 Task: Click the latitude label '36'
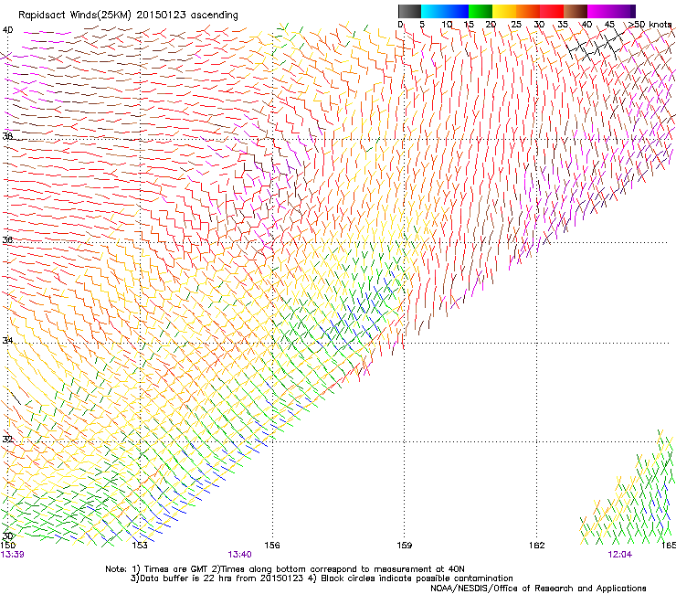(x=7, y=239)
